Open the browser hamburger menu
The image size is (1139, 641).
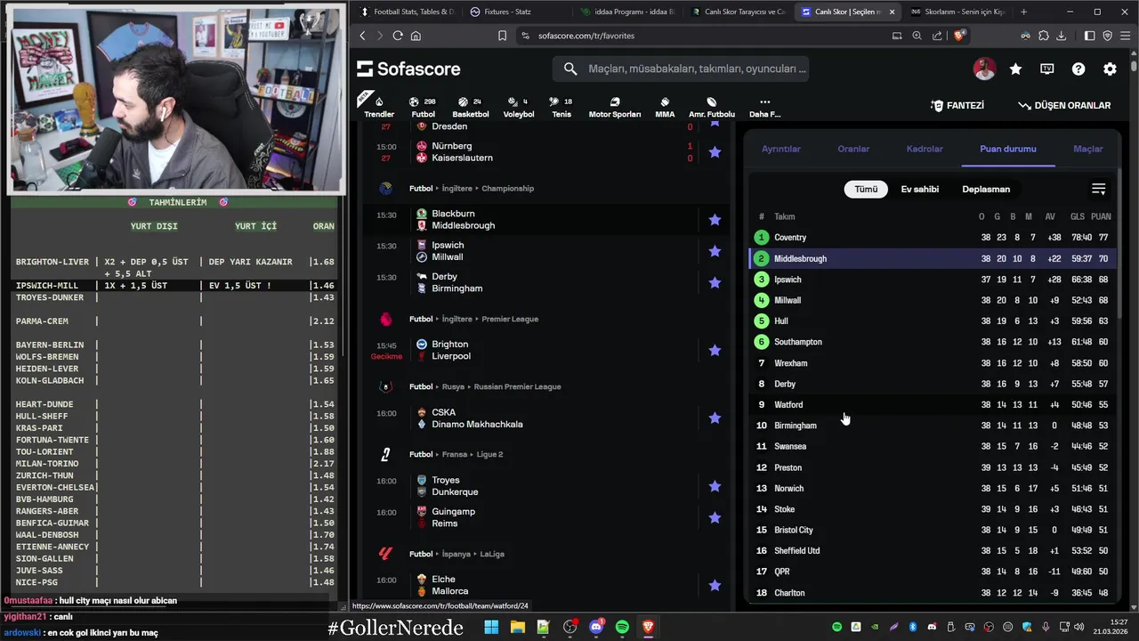pos(1124,36)
